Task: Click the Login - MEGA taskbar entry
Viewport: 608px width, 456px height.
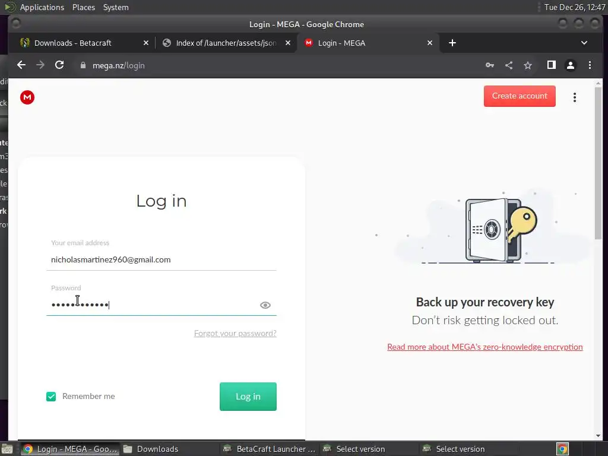Action: coord(70,449)
